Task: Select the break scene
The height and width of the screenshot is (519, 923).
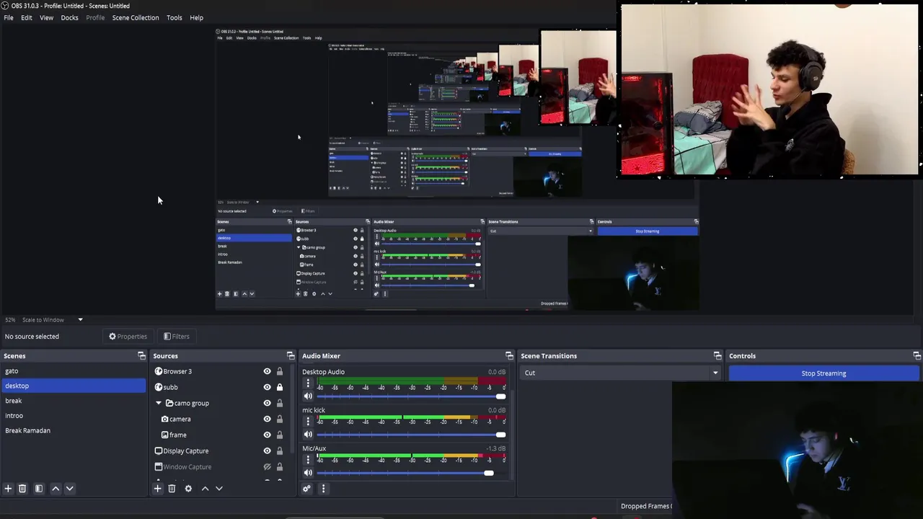Action: click(74, 401)
